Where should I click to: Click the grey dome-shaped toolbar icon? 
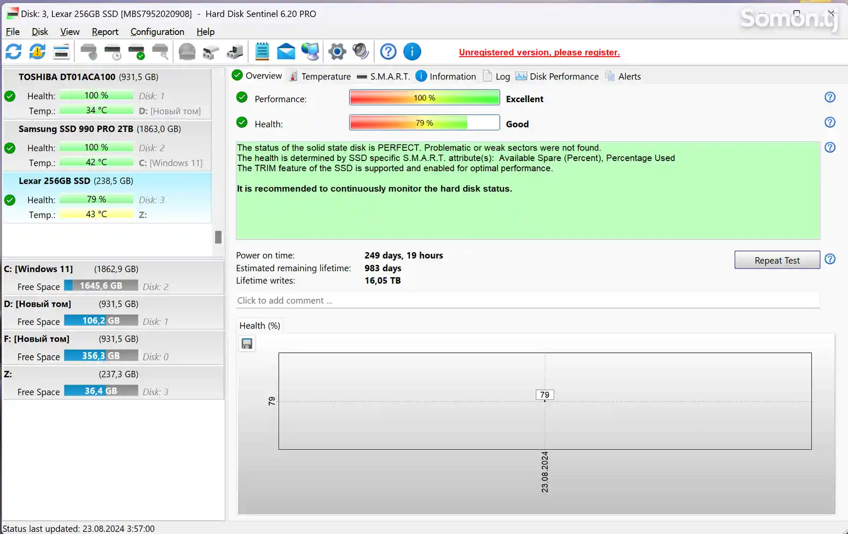(x=187, y=51)
